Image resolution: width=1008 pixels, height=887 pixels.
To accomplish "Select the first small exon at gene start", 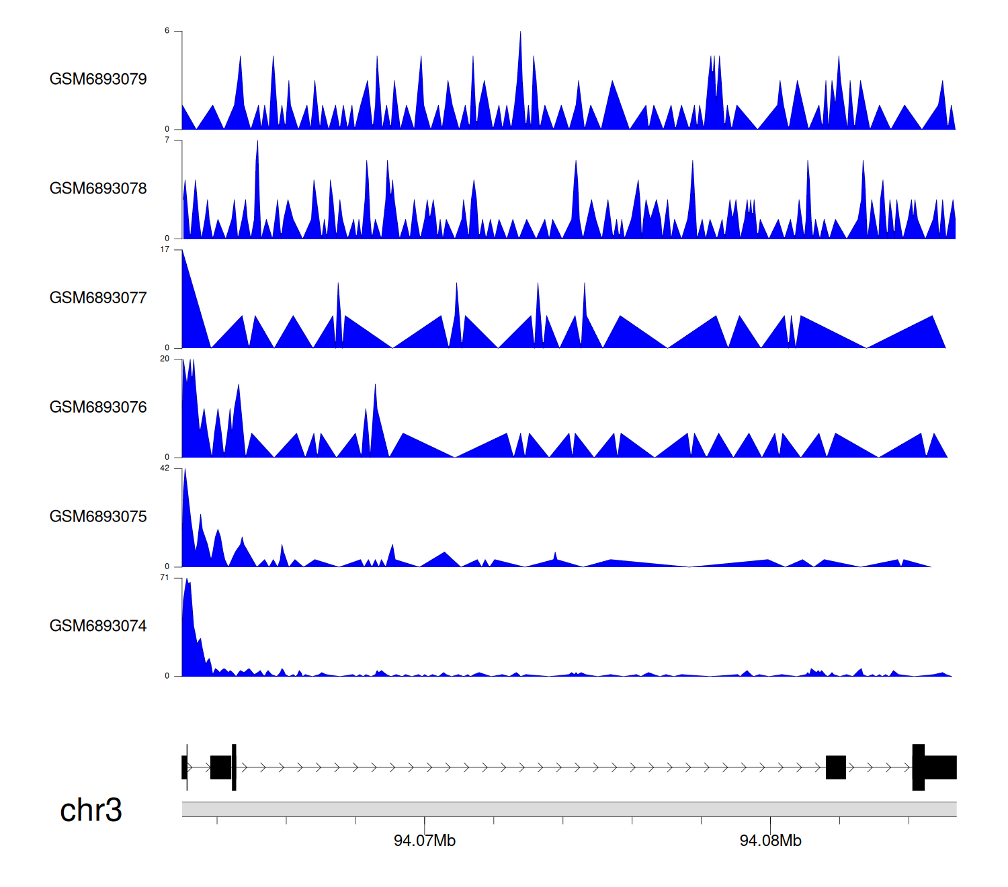I will click(184, 767).
